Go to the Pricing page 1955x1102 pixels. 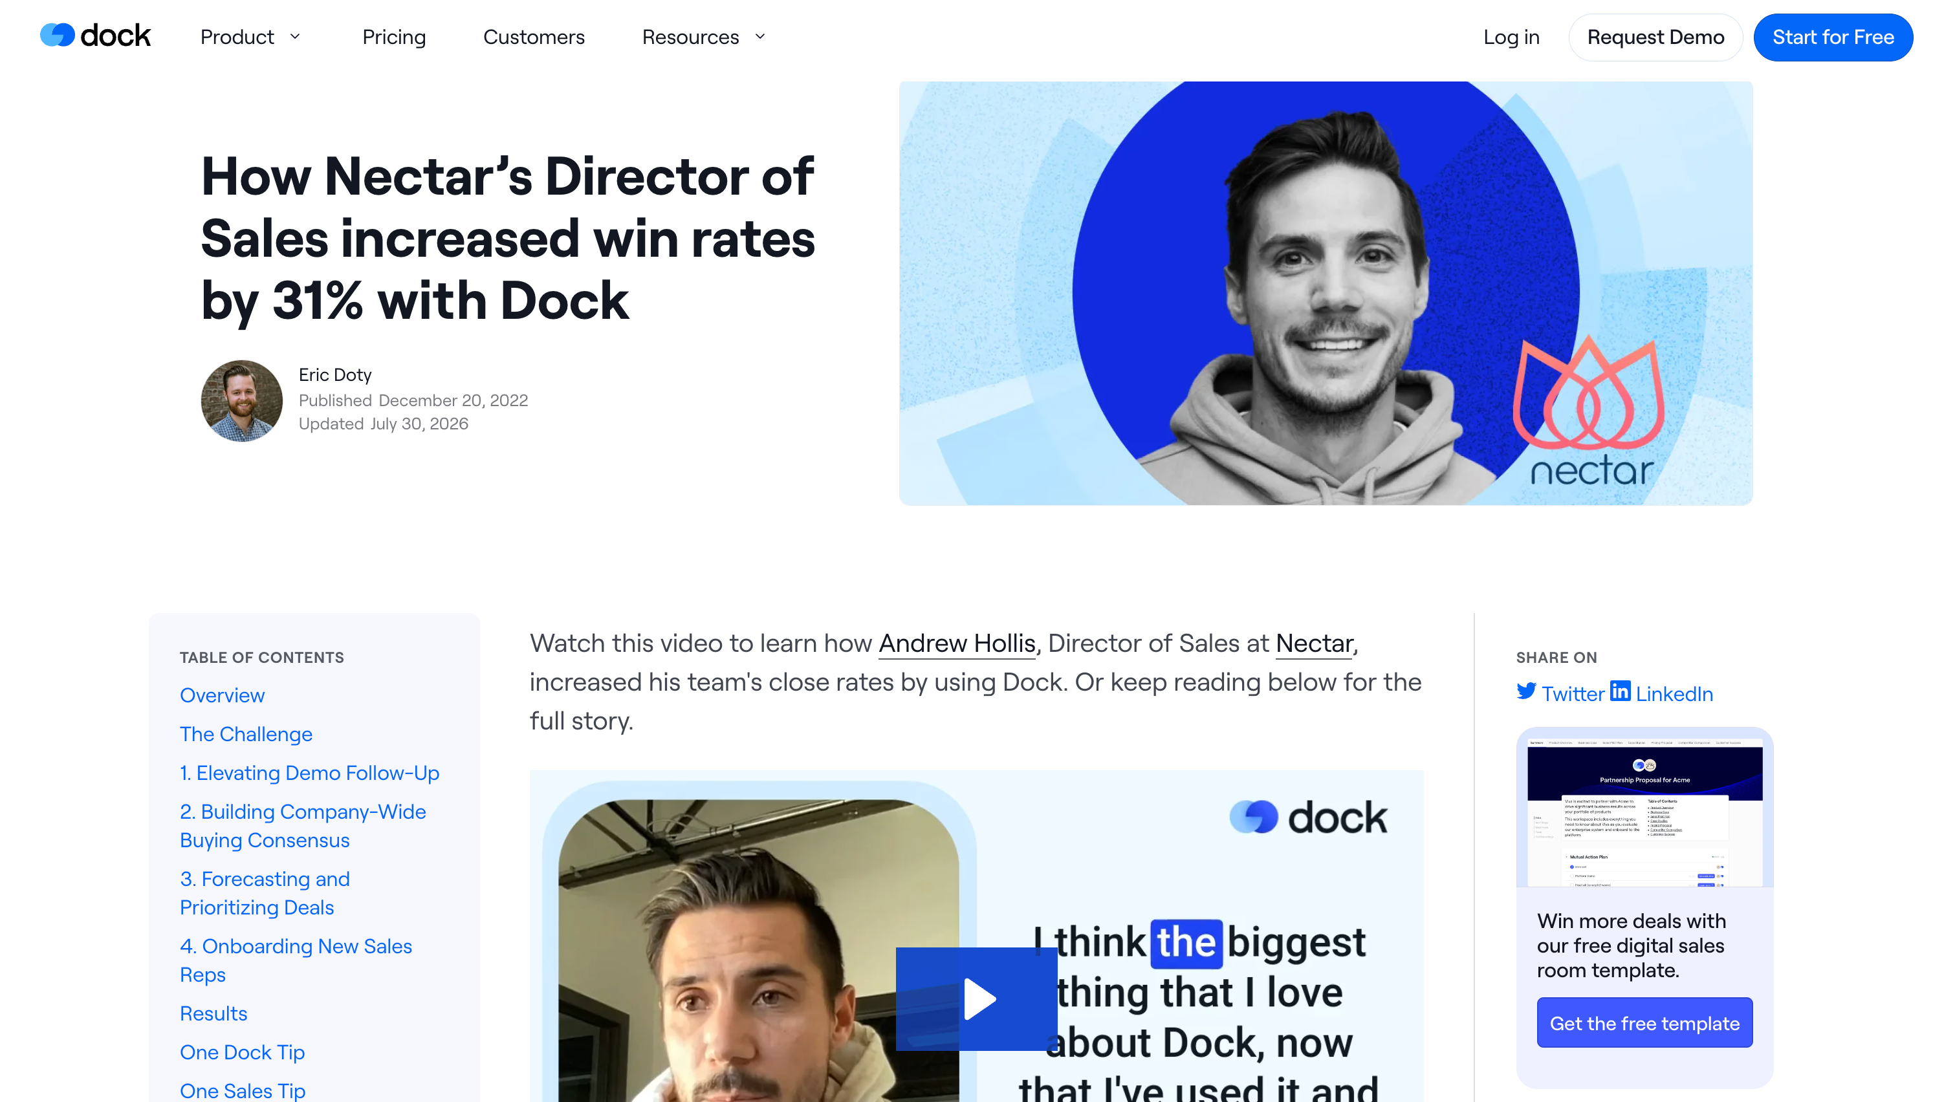click(394, 36)
